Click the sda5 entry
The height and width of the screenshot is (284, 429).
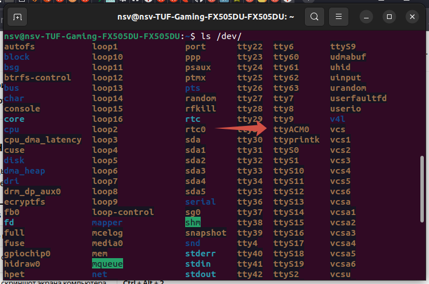[196, 191]
